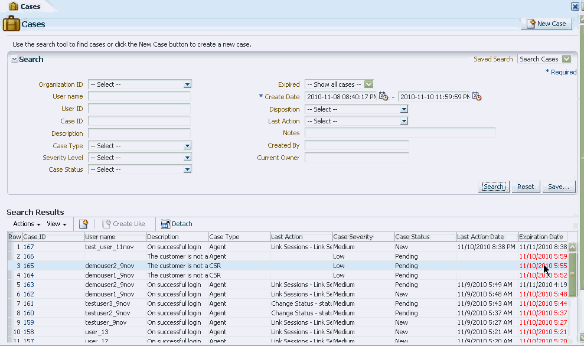584x346 pixels.
Task: Open the Saved Search dropdown
Action: 566,59
